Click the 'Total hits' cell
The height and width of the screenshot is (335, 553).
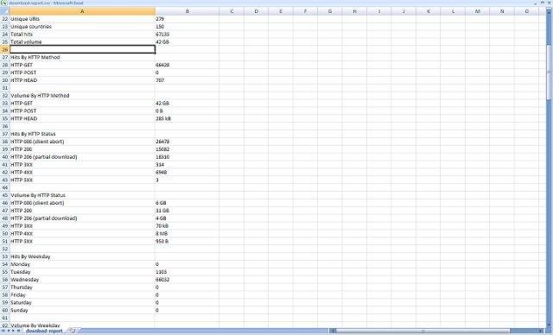pos(82,35)
